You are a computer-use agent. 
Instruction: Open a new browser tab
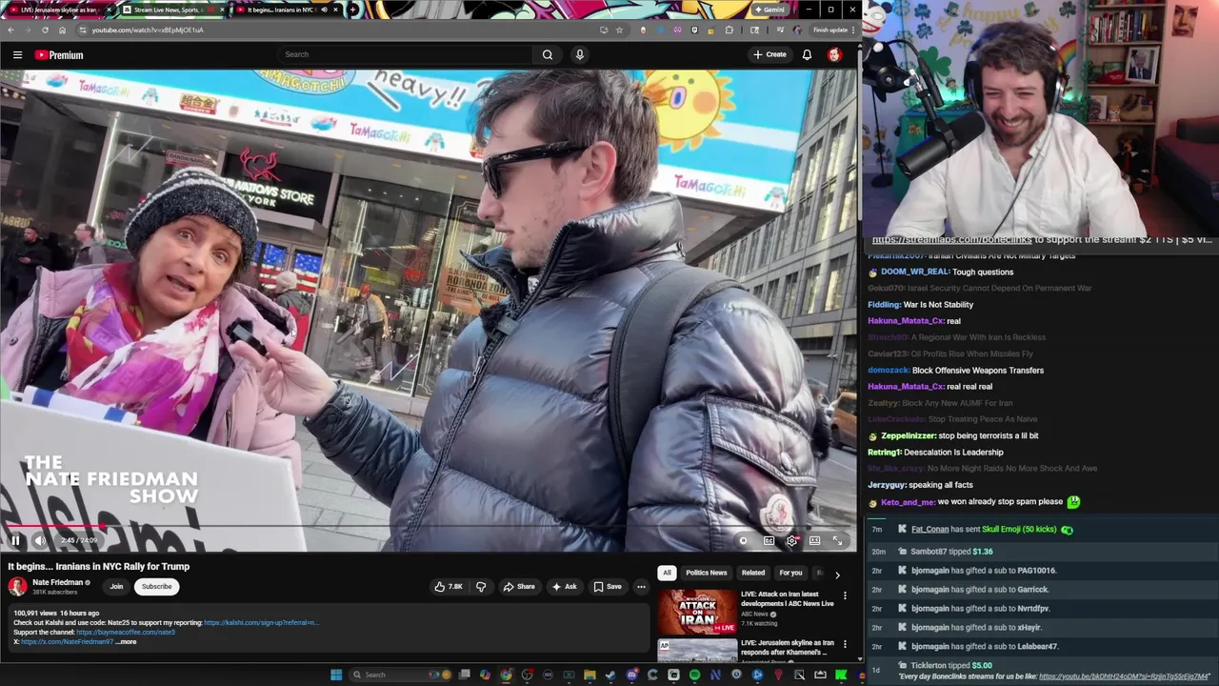(x=353, y=10)
